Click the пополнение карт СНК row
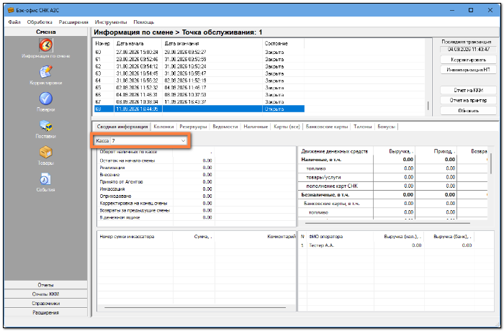504x331 pixels. click(x=393, y=186)
